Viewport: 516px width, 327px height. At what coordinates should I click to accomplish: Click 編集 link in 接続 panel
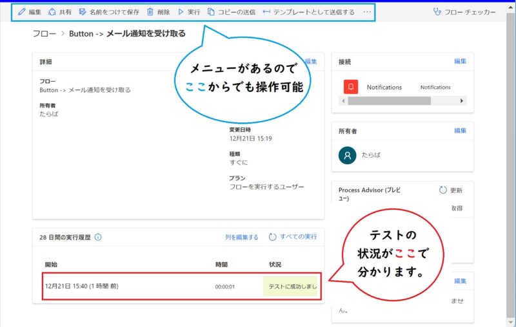pyautogui.click(x=460, y=61)
